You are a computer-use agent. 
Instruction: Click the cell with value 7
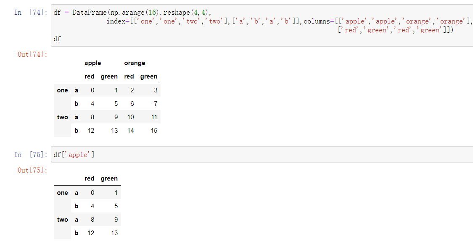[x=156, y=104]
